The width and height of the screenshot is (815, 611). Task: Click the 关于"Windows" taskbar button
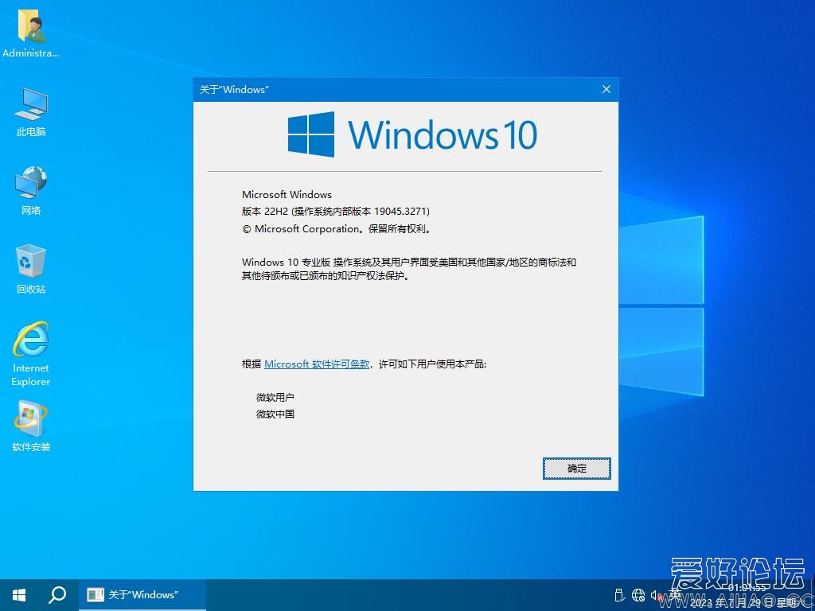pyautogui.click(x=142, y=595)
